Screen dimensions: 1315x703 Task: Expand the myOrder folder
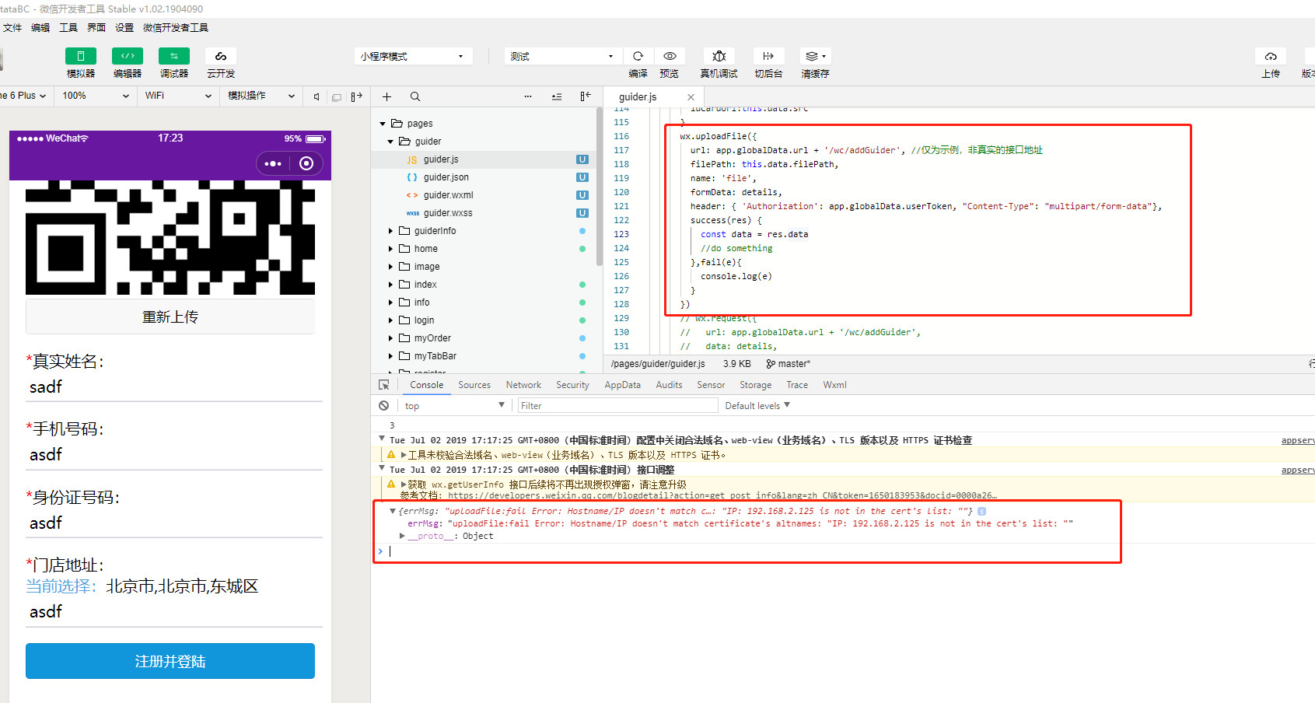390,338
